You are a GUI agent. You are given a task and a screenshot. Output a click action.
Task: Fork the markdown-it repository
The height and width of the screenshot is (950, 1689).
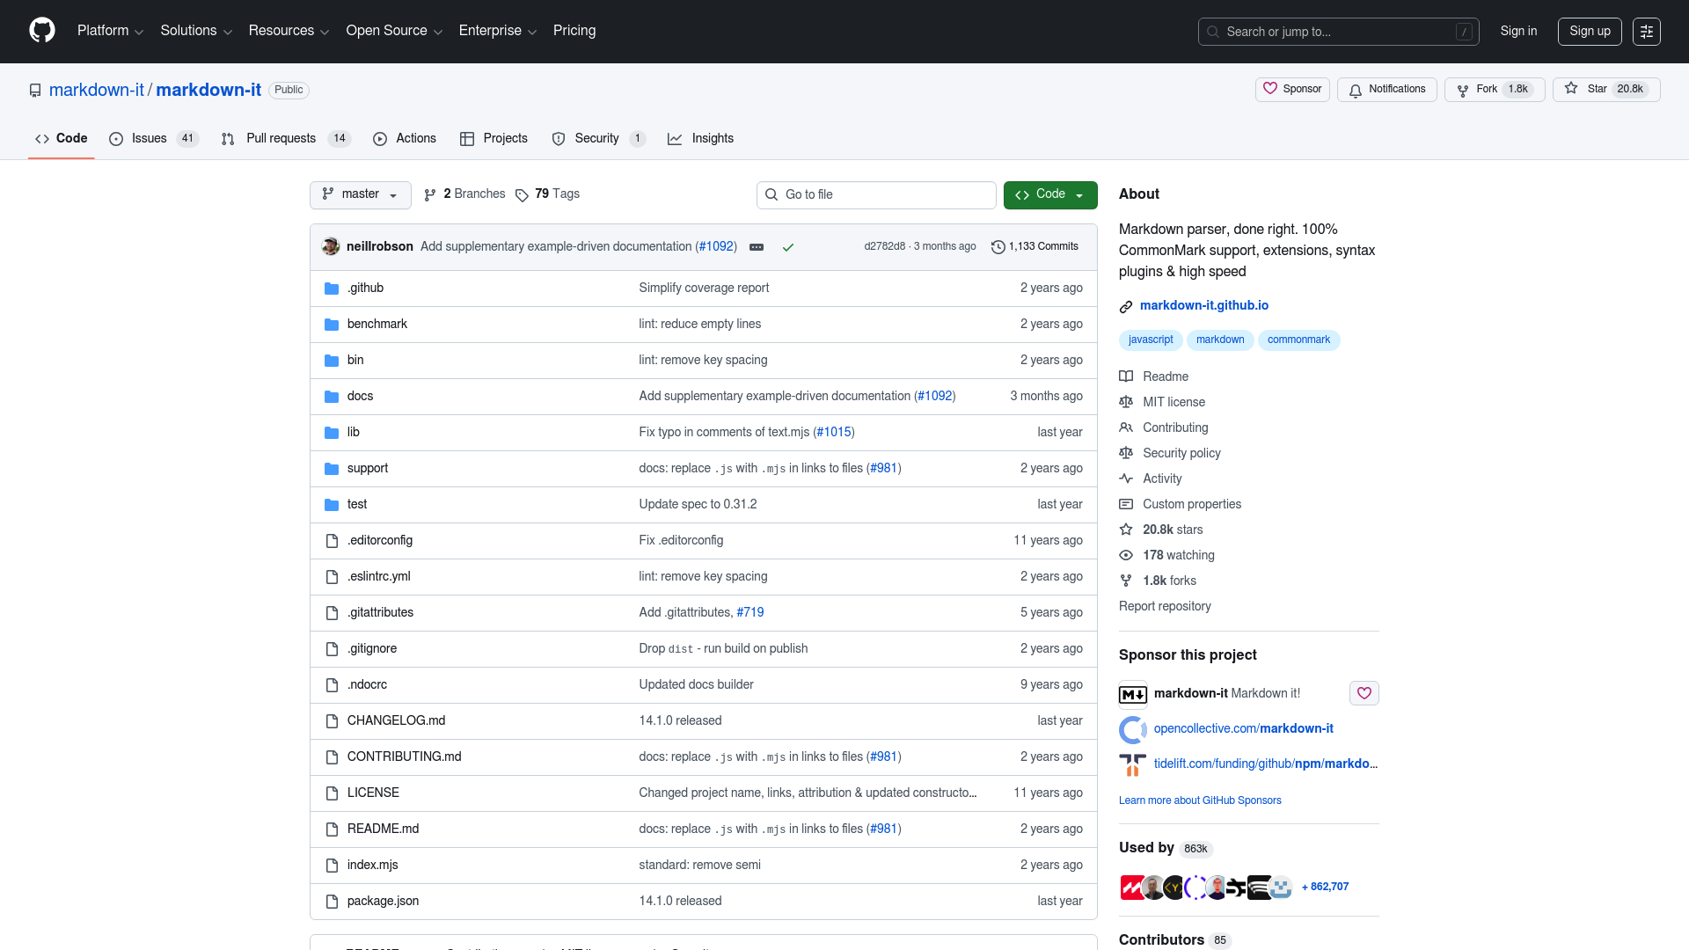[x=1495, y=90]
